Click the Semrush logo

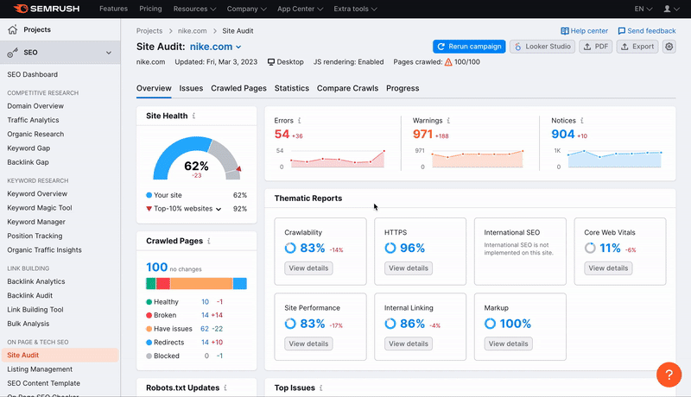point(47,9)
